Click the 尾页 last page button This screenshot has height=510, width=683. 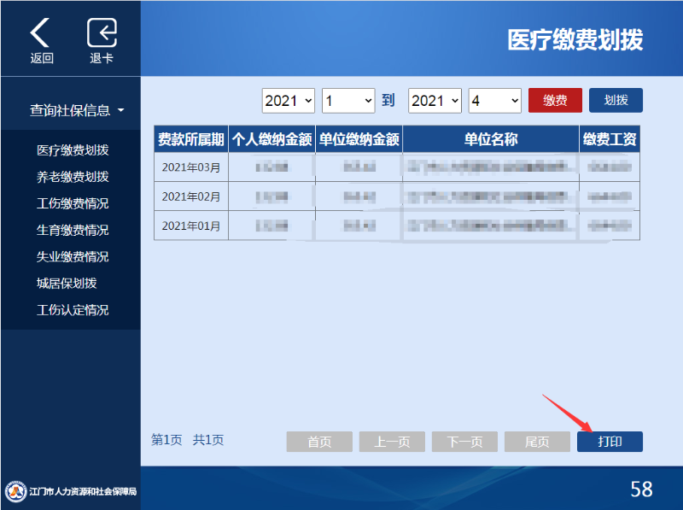[x=537, y=442]
